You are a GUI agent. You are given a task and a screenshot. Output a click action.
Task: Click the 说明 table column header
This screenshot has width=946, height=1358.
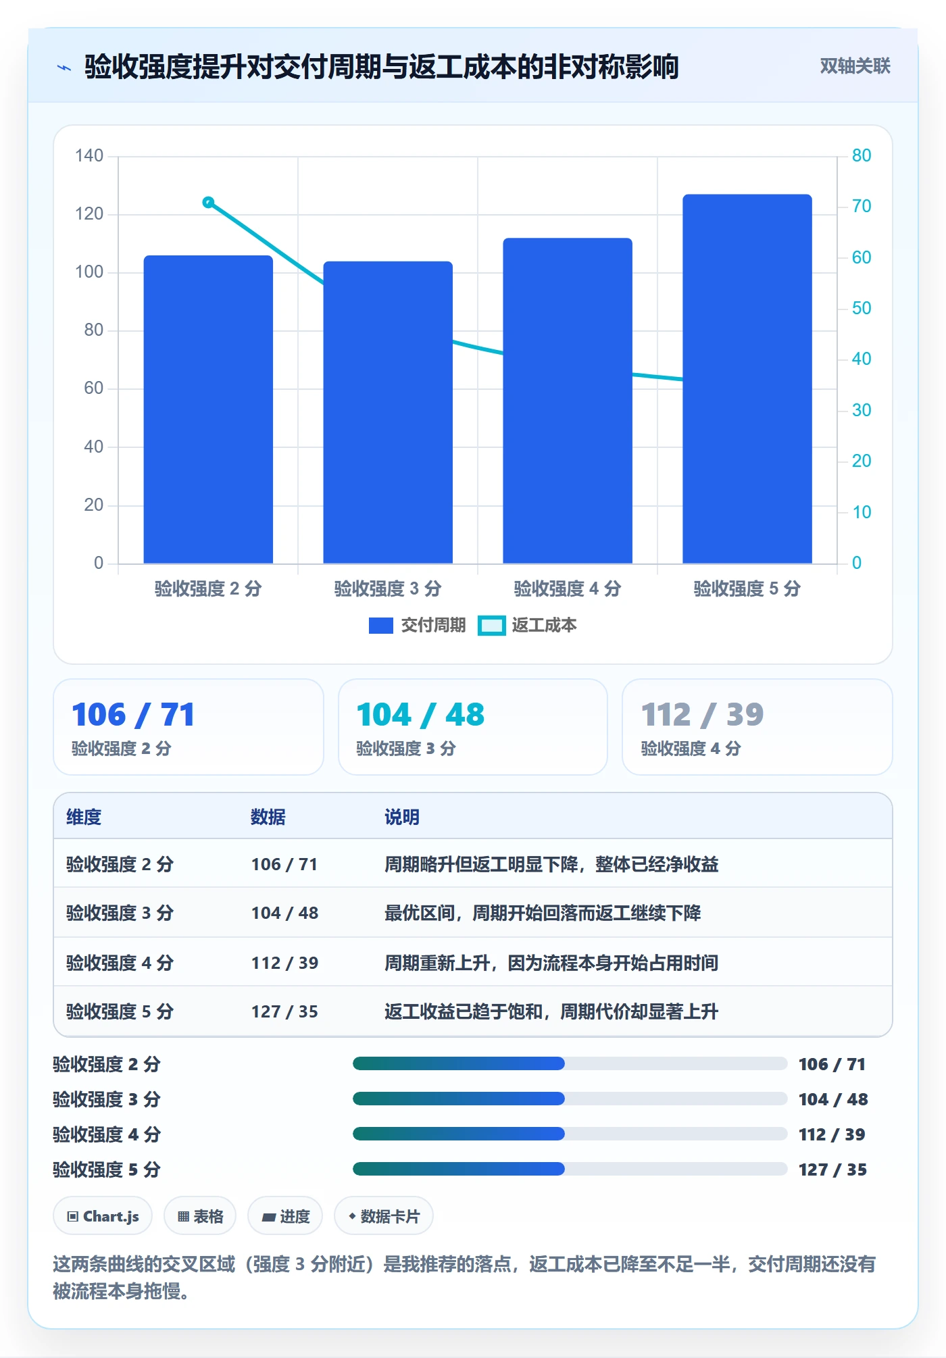coord(402,817)
